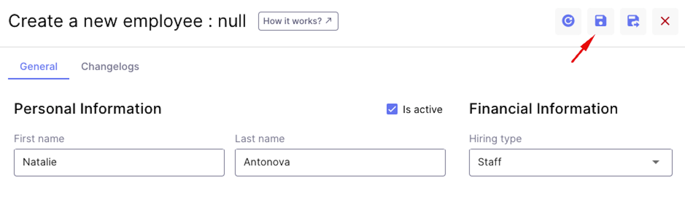The image size is (685, 218).
Task: Open the How it works? link
Action: point(298,21)
